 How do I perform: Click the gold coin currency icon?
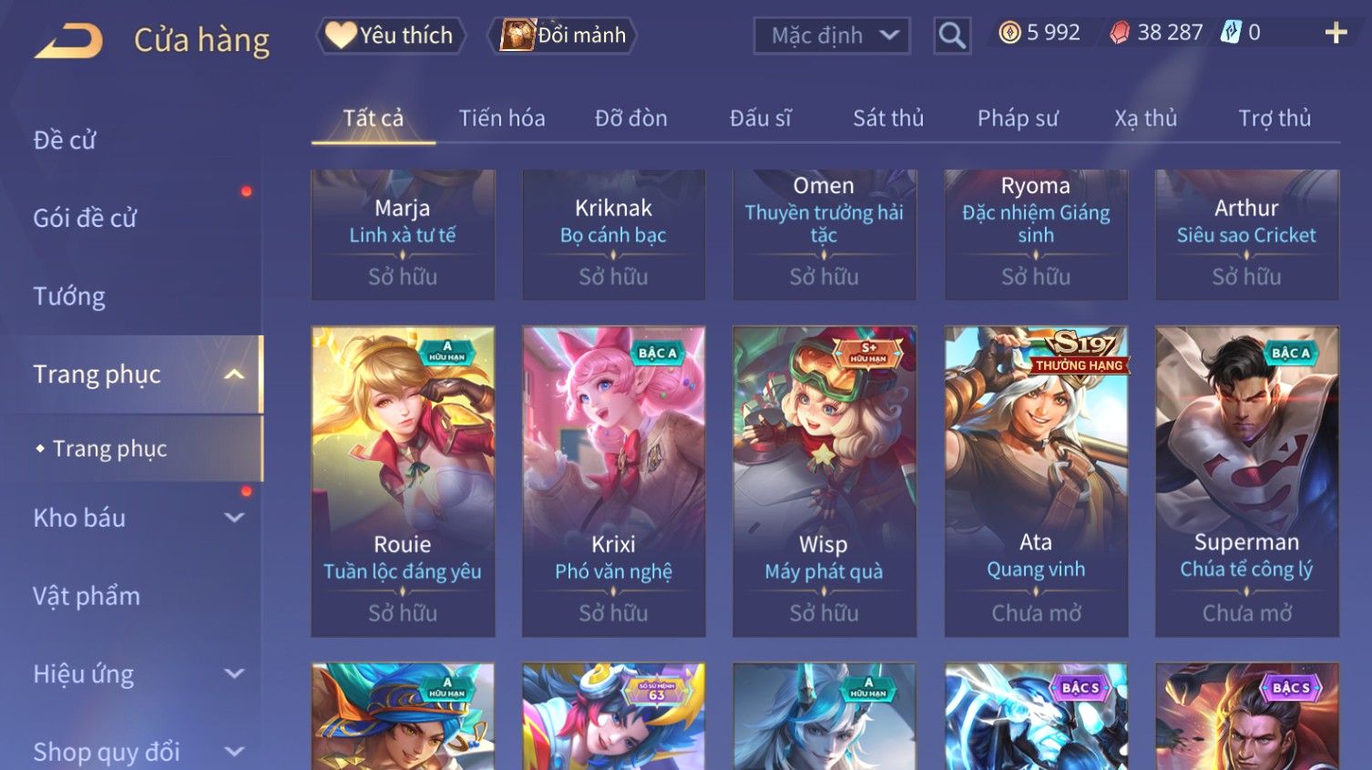pyautogui.click(x=1009, y=33)
